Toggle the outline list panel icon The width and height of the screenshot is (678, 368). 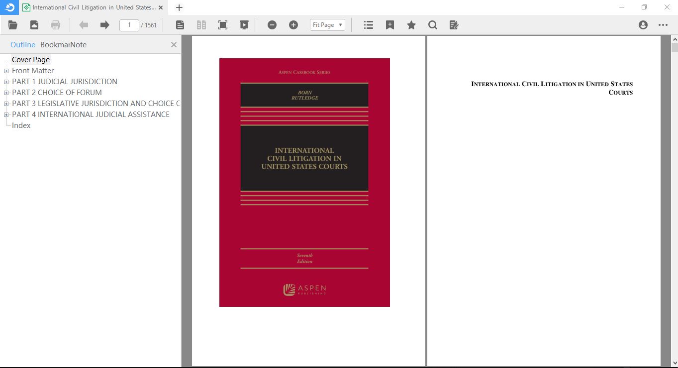coord(369,25)
